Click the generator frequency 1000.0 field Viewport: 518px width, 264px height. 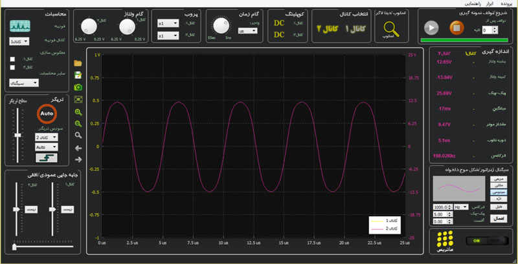click(443, 207)
